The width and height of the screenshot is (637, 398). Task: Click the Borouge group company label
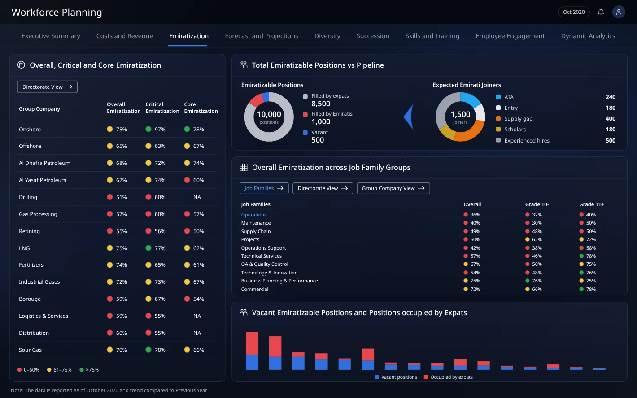tap(30, 299)
